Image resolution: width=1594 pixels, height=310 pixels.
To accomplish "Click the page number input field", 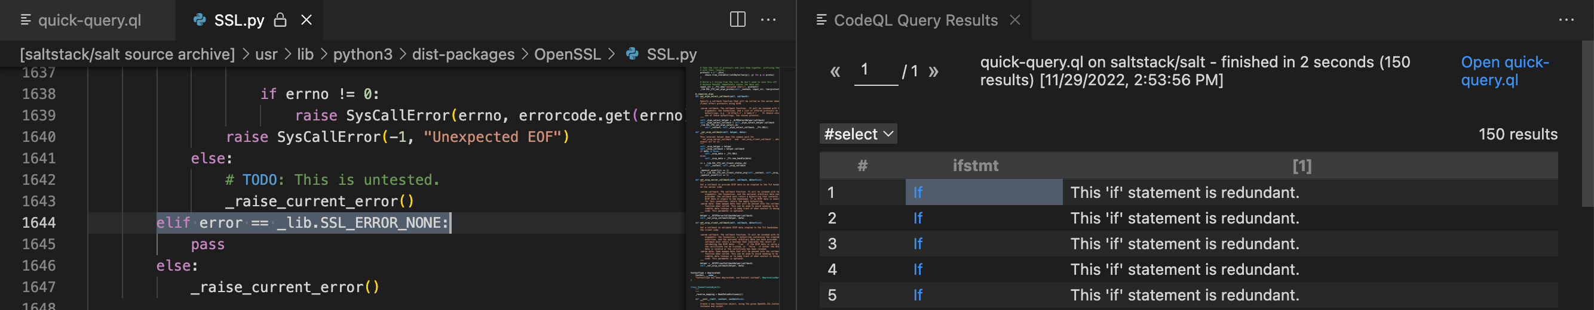I will tap(875, 70).
